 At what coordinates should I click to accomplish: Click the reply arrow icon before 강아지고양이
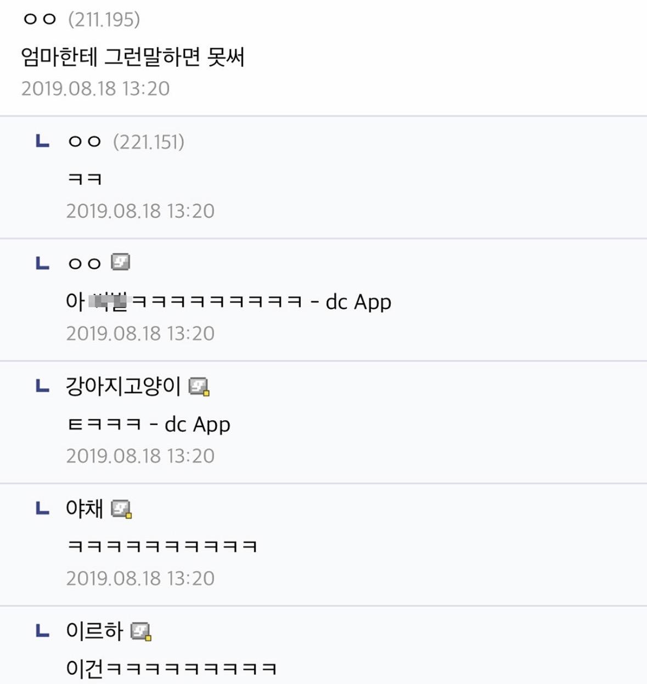click(42, 387)
